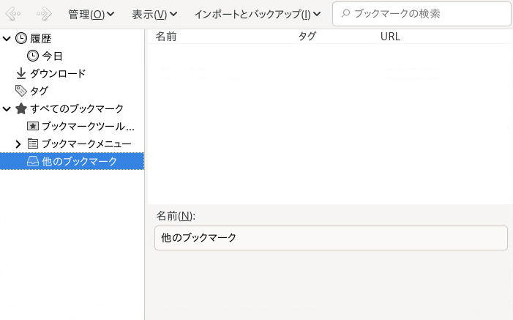Image resolution: width=513 pixels, height=320 pixels.
Task: Select the ブックマークツール folder icon
Action: coord(33,126)
